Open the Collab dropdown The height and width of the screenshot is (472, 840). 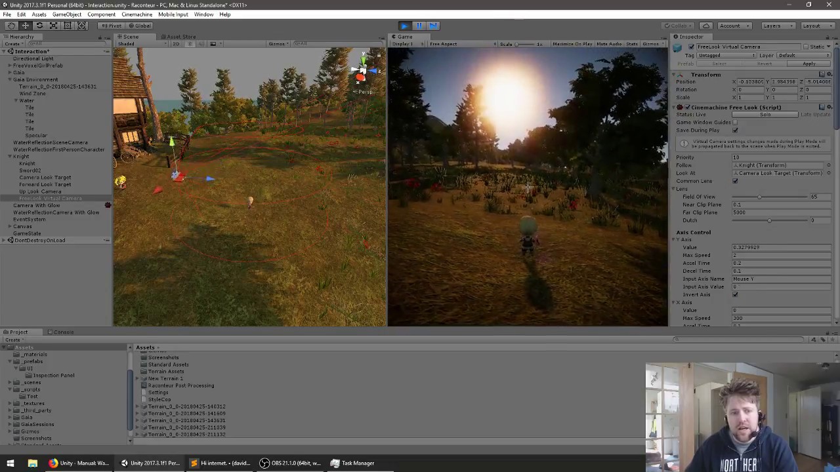point(679,26)
